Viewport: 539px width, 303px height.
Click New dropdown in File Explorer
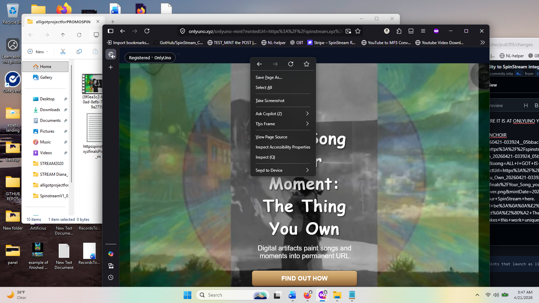(x=38, y=52)
